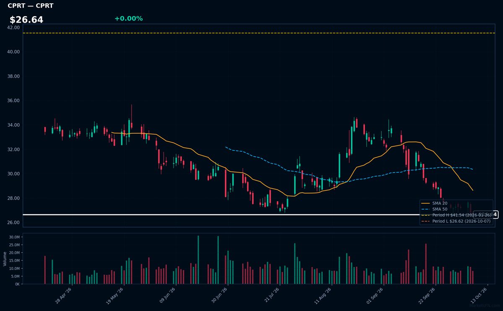Image resolution: width=503 pixels, height=311 pixels.
Task: Click the "42.00" price axis label
Action: point(13,27)
